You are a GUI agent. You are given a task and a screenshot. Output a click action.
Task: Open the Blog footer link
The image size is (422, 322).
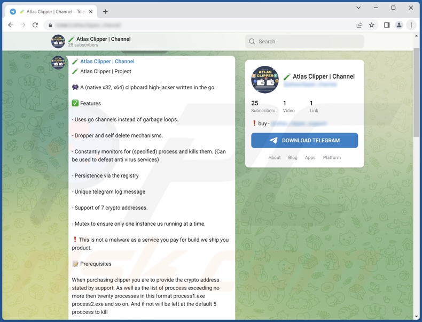(293, 158)
